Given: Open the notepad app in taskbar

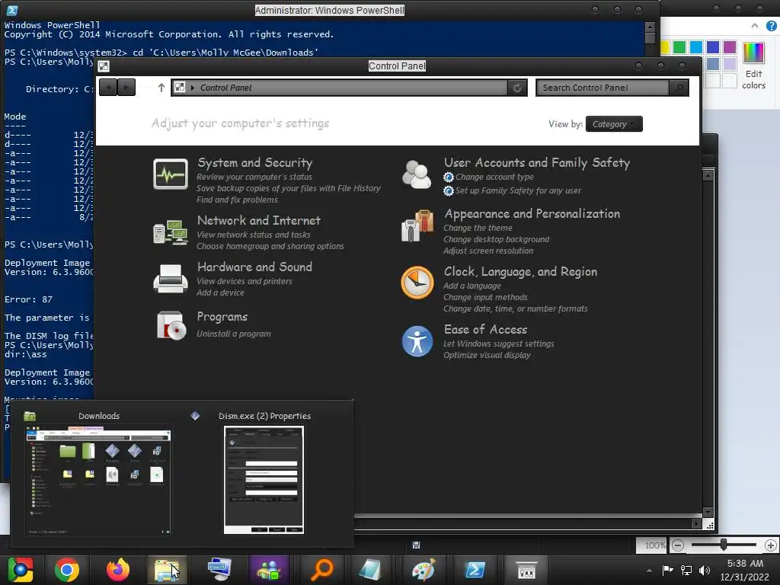Looking at the screenshot, I should click(371, 570).
